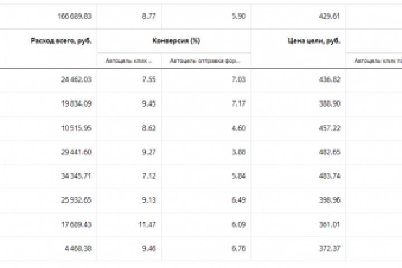This screenshot has width=402, height=268.
Task: Select the goal price value 372.37
Action: pyautogui.click(x=329, y=248)
